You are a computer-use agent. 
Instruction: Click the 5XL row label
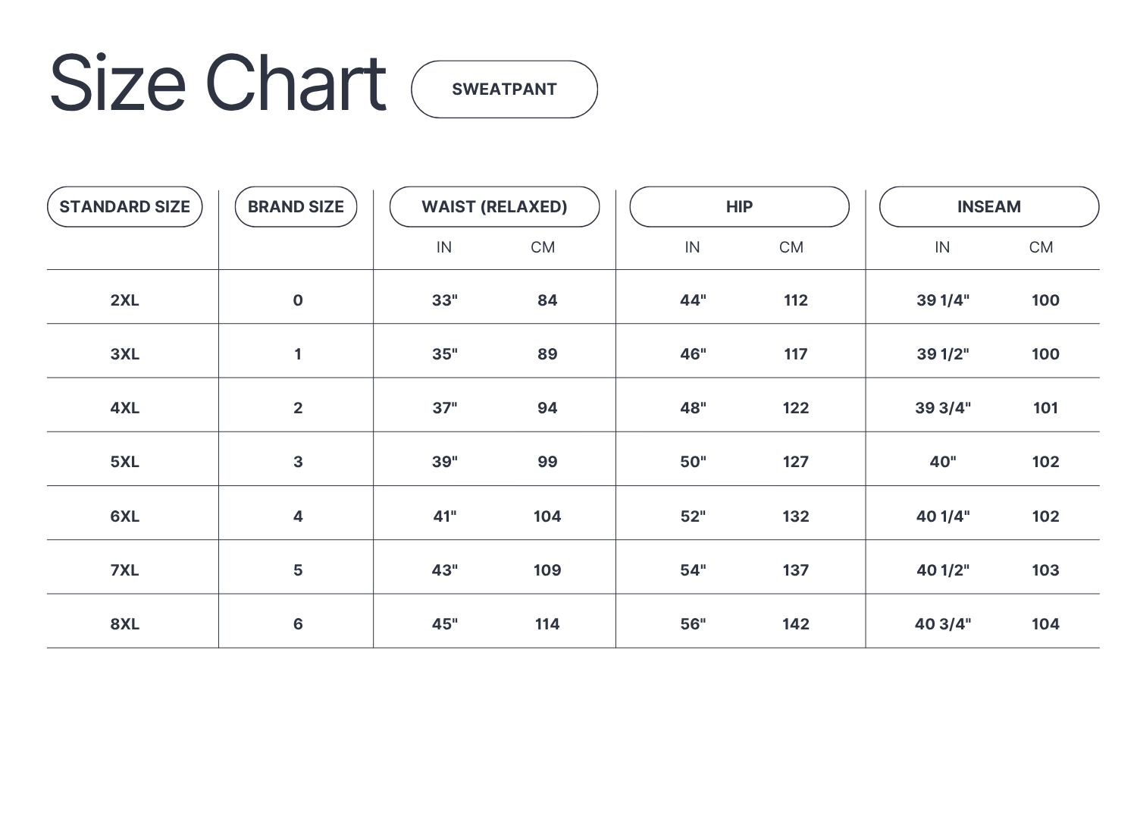(125, 462)
